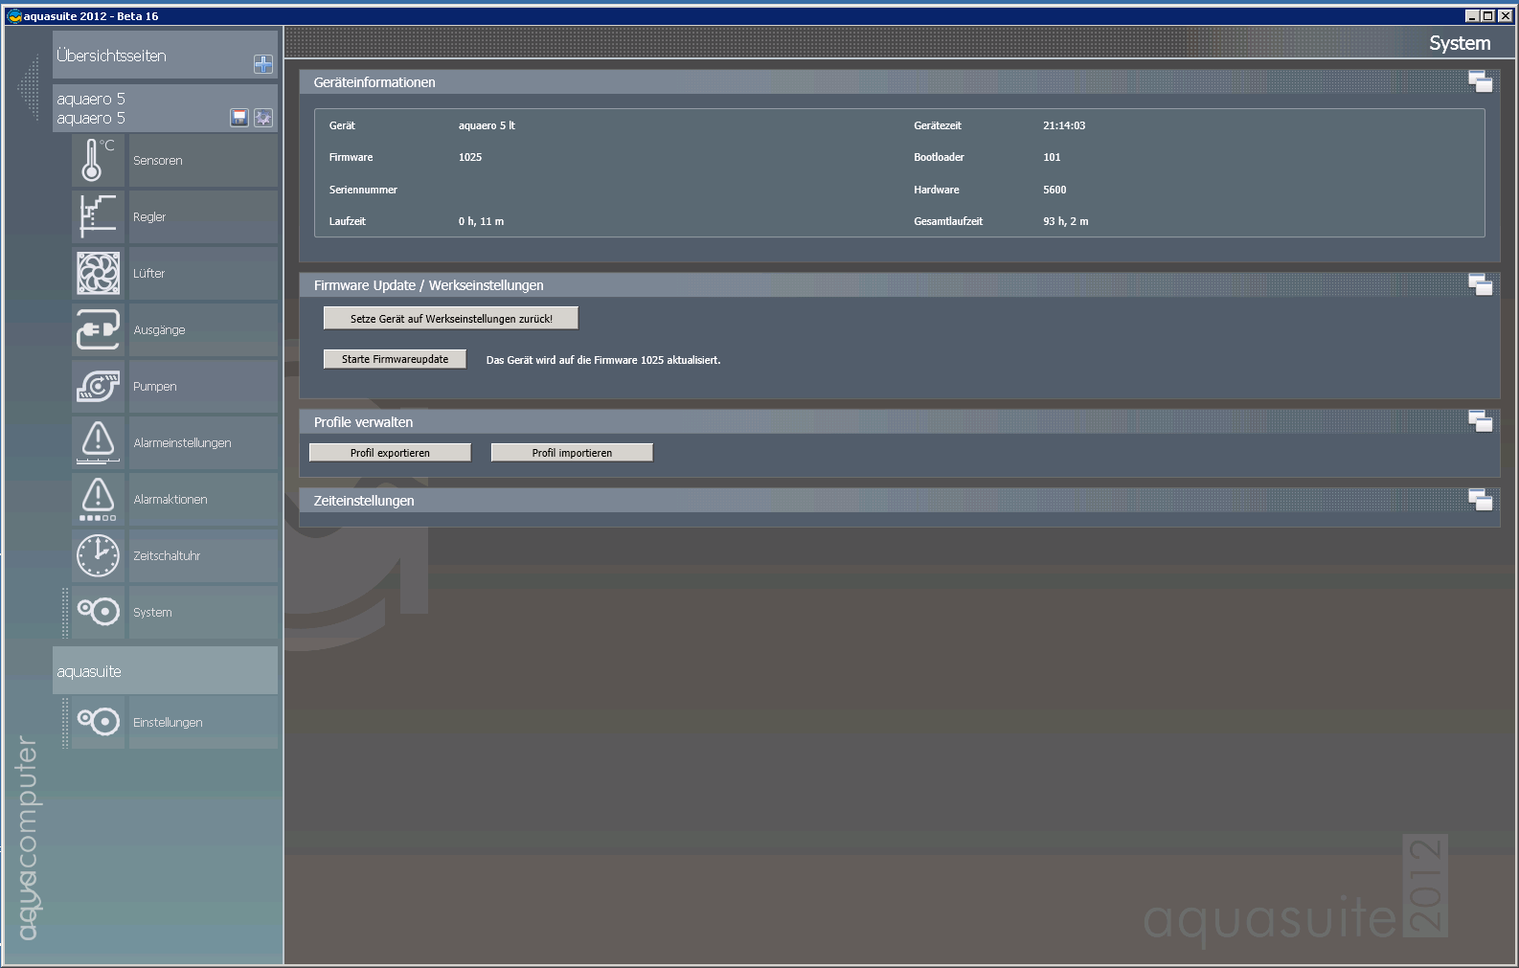Click the Gesamtlaufzeit value '93 h, 2 m'
Screen dimensions: 1519x968
[1066, 221]
